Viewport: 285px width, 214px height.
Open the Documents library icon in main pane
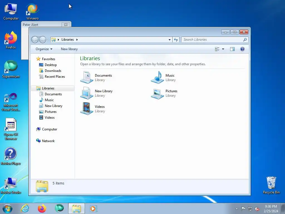[87, 77]
